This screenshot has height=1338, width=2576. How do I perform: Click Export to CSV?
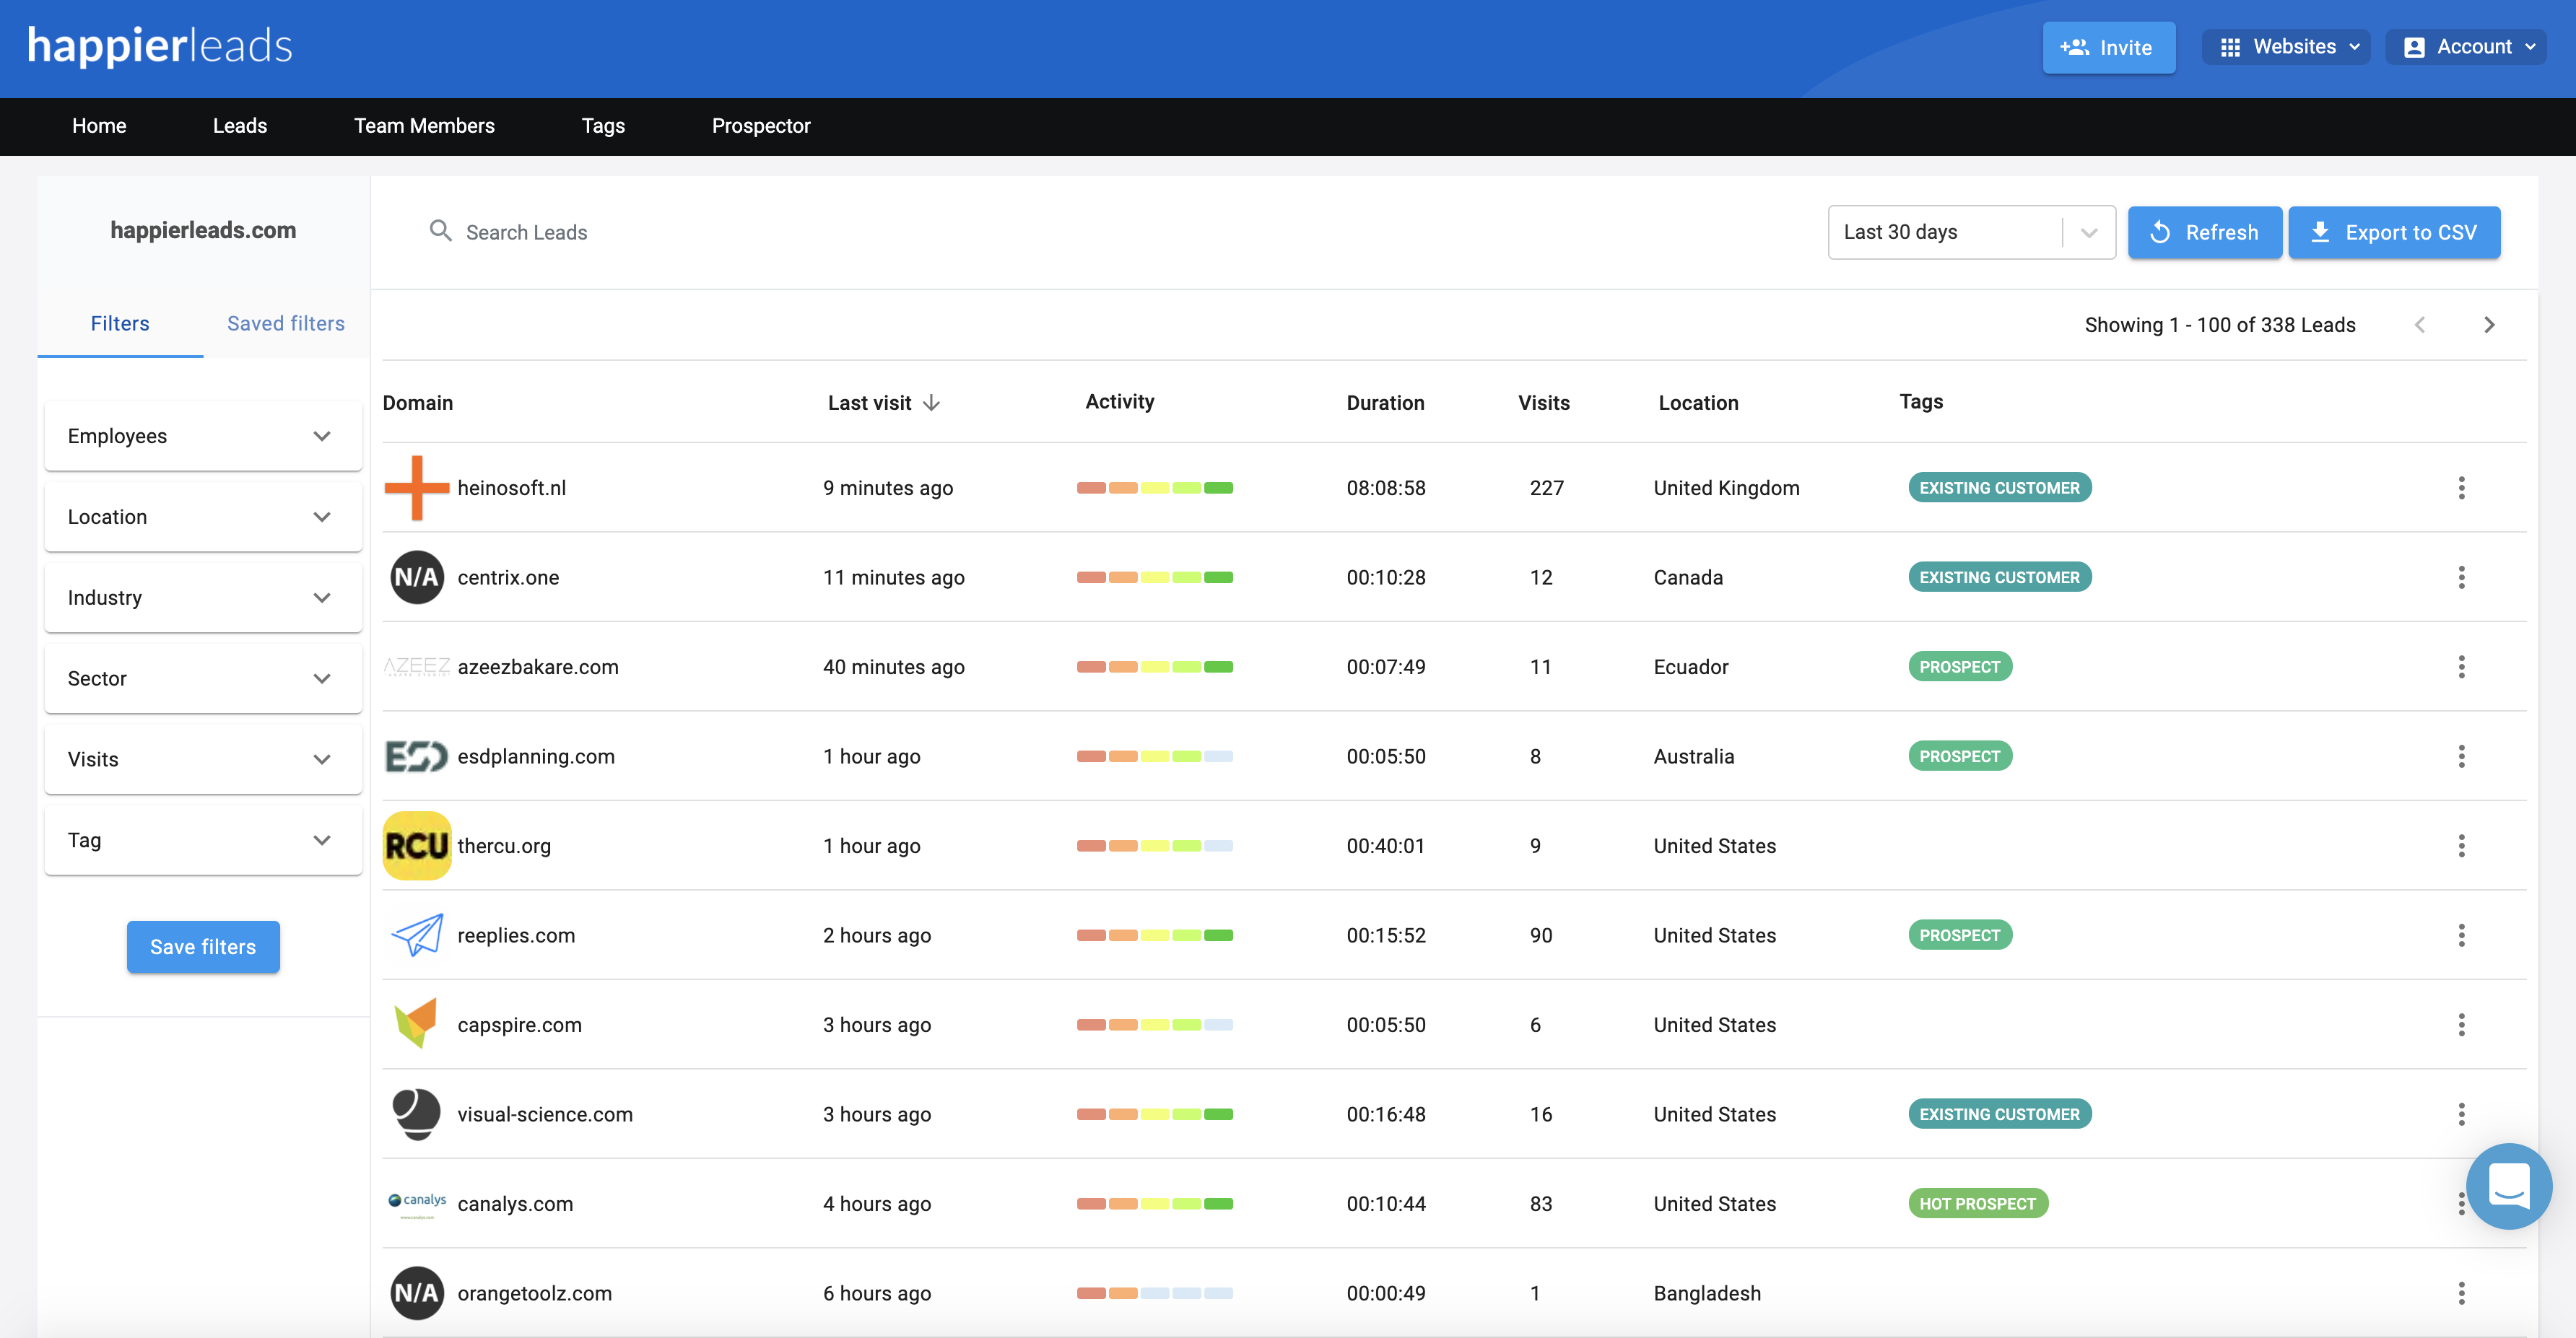[2394, 232]
